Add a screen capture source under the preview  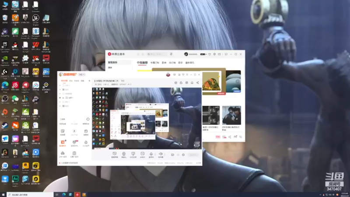pos(115,155)
